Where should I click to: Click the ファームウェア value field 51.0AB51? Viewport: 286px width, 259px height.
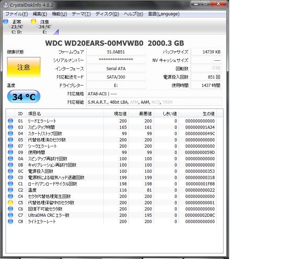click(116, 52)
